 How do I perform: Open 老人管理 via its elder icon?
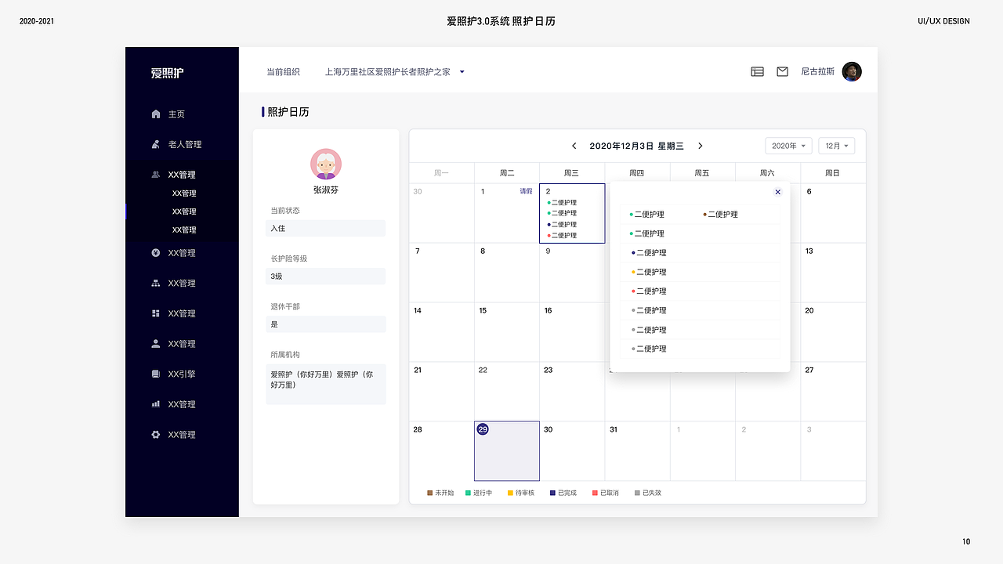click(155, 144)
